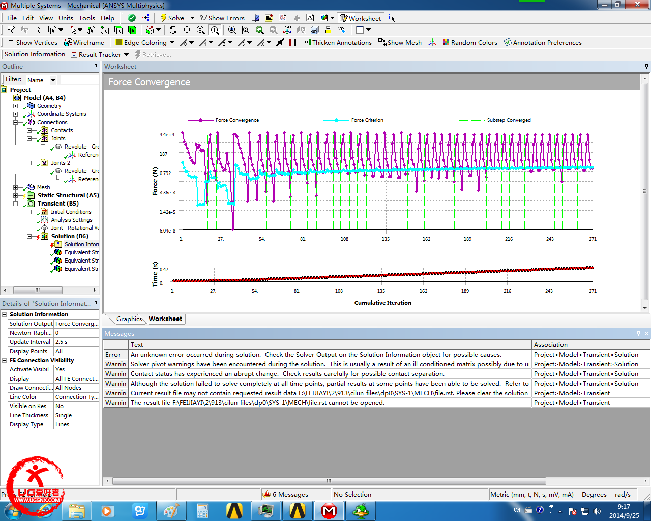651x521 pixels.
Task: Expand the Mesh tree node
Action: point(15,187)
